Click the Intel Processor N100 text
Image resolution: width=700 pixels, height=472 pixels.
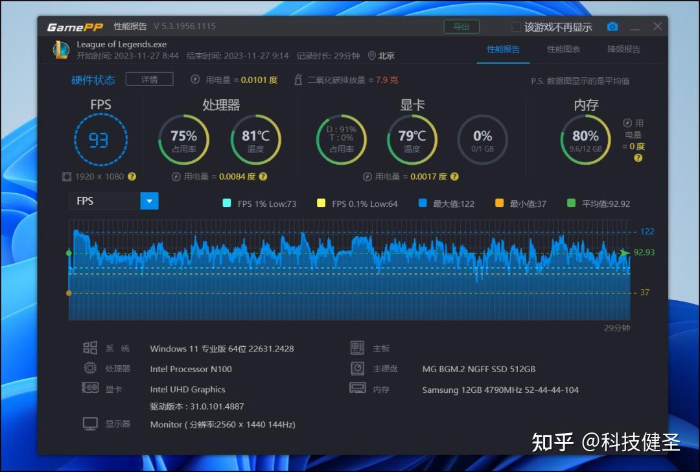tap(191, 369)
